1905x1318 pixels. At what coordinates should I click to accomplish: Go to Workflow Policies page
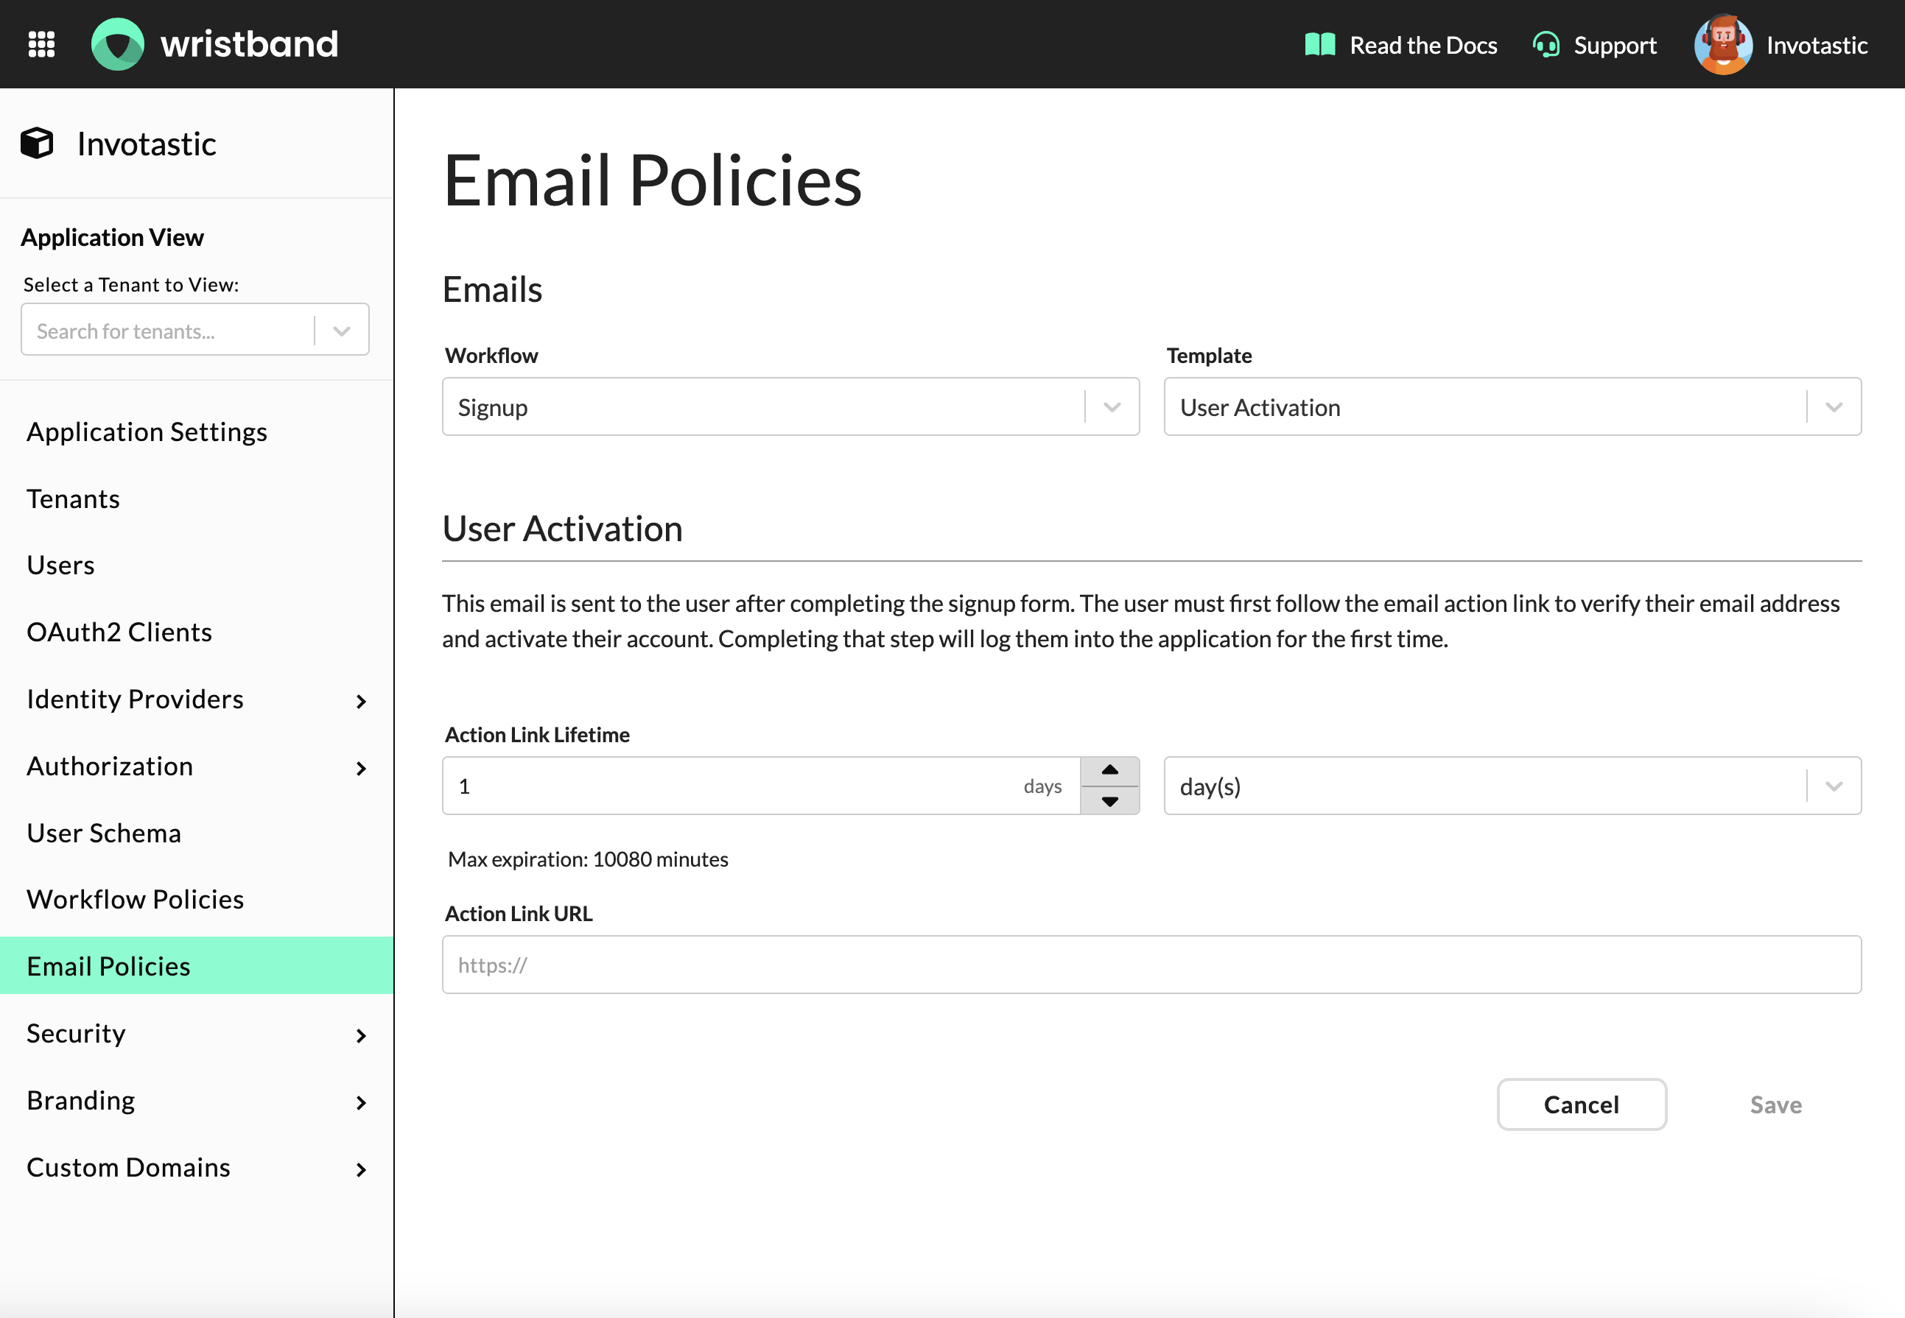(136, 899)
